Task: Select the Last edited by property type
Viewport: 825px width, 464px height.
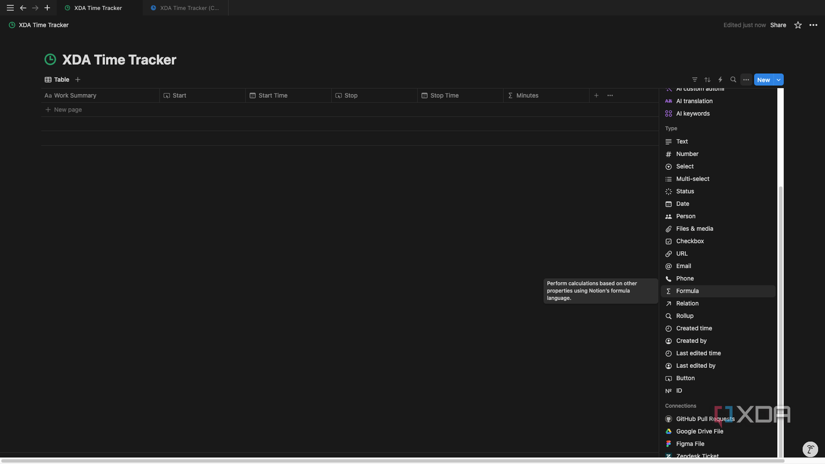Action: [718, 366]
